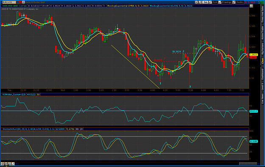Click the cyan 62.686 stochastic value bubble
Viewport: 265px width, 167px height.
coord(254,141)
